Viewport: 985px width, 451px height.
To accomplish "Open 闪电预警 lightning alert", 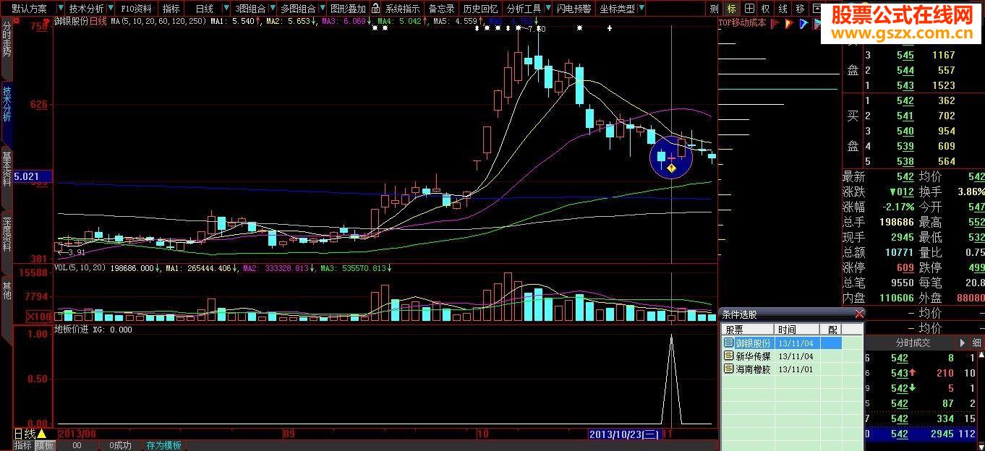I will [x=573, y=9].
